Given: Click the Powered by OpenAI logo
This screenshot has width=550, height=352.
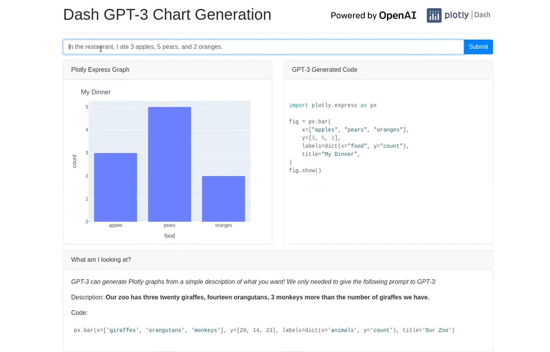Looking at the screenshot, I should click(x=374, y=16).
